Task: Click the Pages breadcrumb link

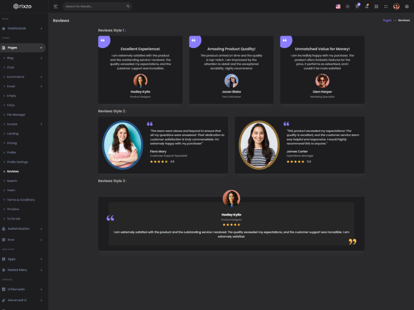Action: (x=387, y=20)
